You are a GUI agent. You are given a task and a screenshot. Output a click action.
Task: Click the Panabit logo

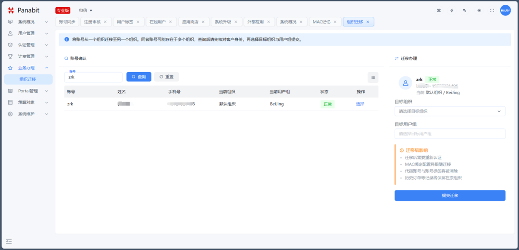(x=24, y=10)
